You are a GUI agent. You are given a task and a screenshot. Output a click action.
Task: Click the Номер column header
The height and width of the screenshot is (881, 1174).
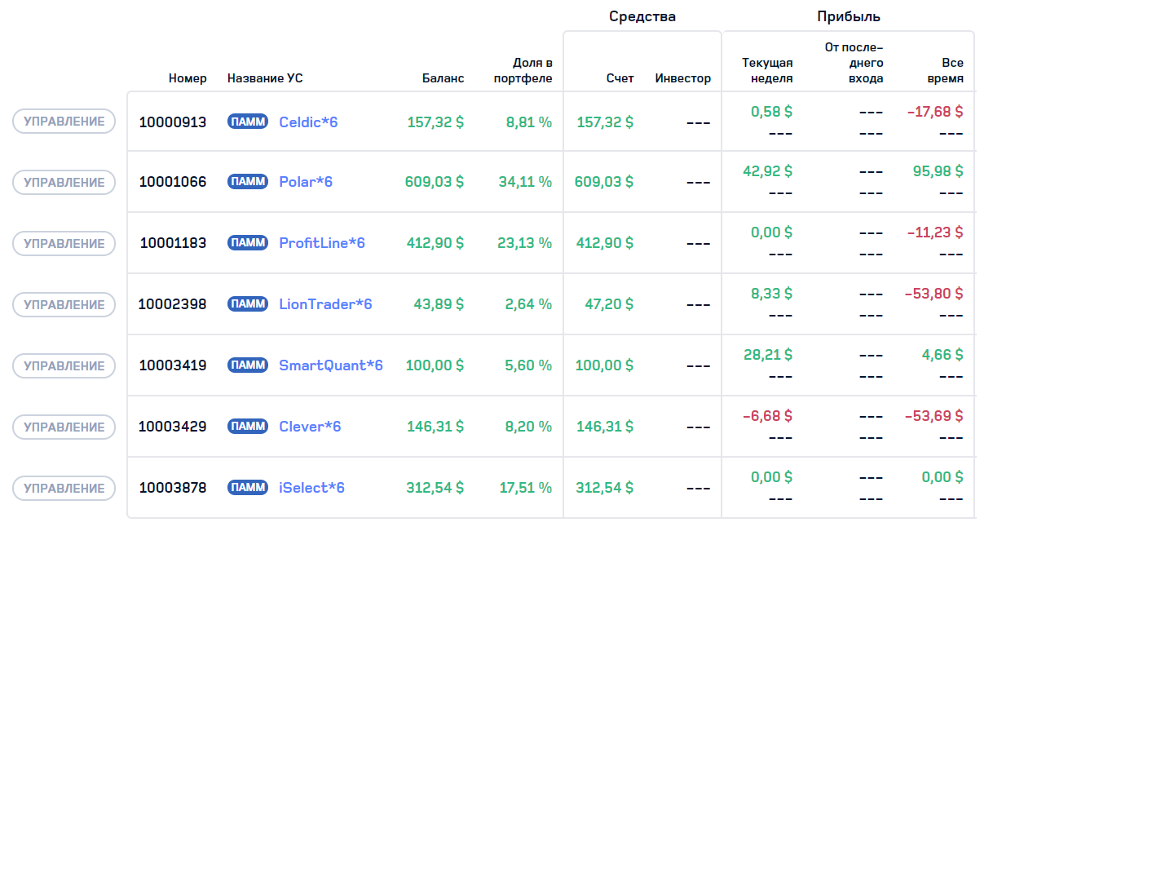click(188, 78)
